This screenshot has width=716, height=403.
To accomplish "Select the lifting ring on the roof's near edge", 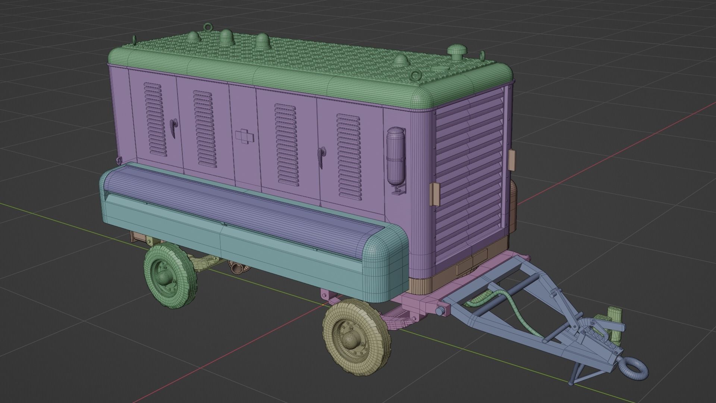I will (x=415, y=76).
